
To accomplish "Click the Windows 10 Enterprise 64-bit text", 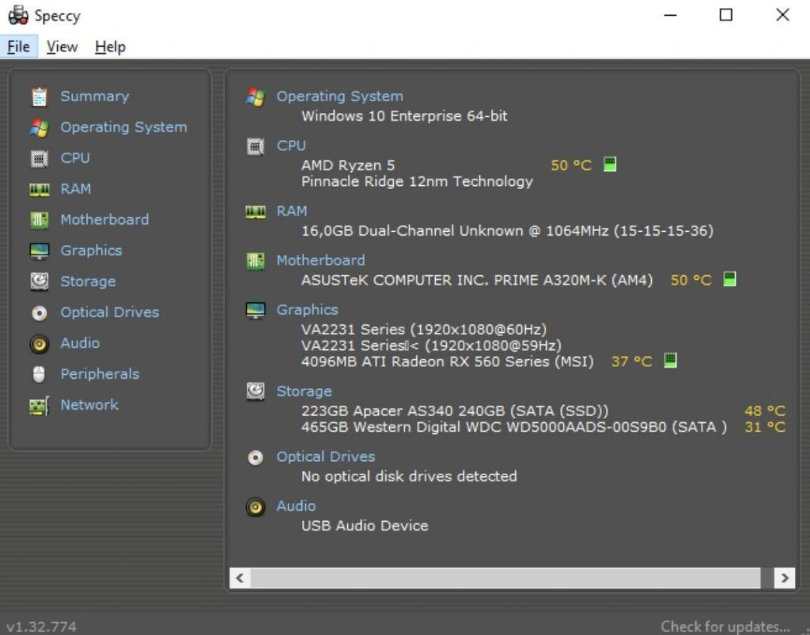I will [404, 116].
